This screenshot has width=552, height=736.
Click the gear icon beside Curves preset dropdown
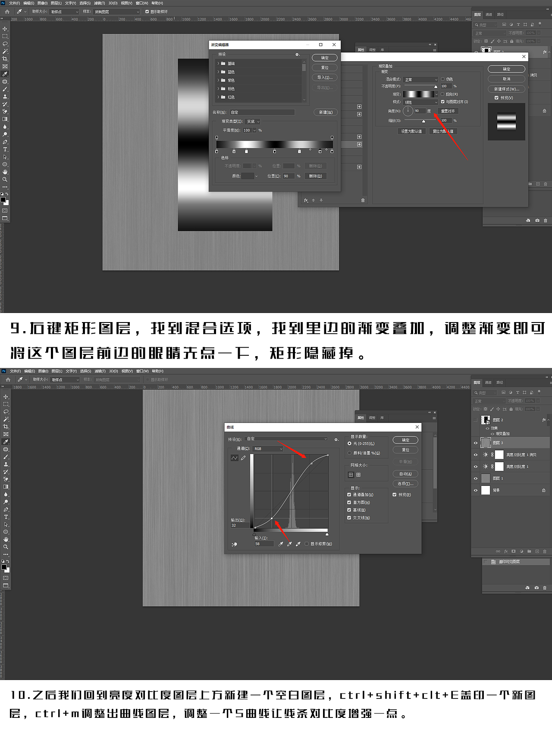336,439
